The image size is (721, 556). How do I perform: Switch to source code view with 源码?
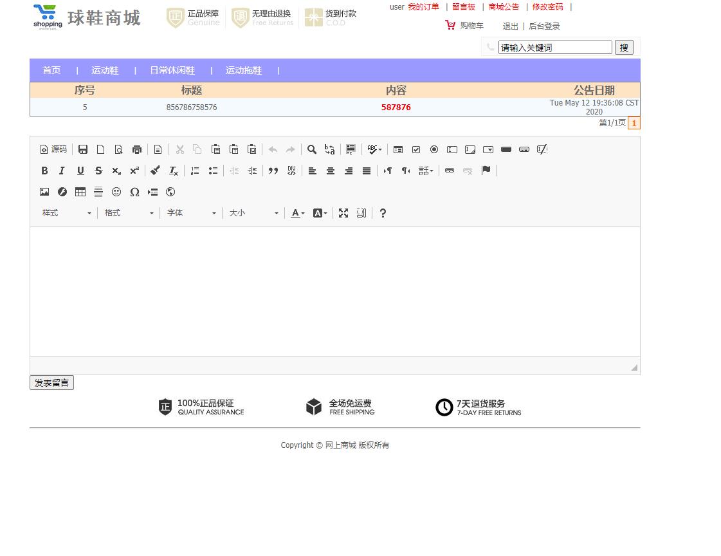[53, 149]
